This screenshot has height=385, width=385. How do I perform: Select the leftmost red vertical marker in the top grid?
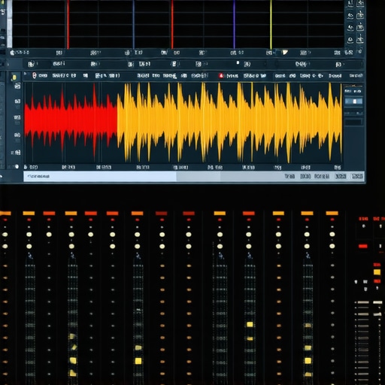pos(68,24)
